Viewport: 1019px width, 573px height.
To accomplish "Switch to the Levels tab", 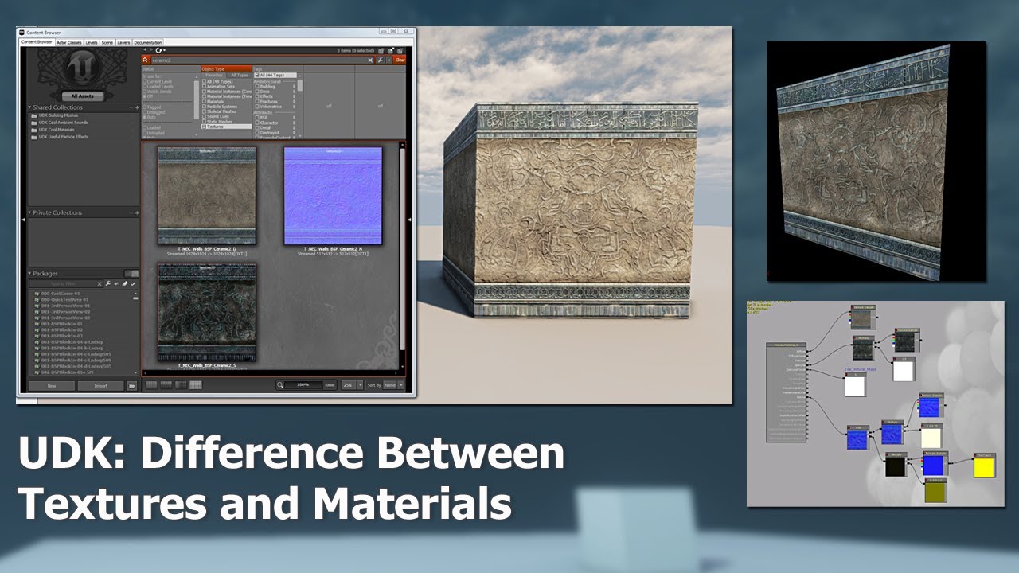I will click(92, 42).
